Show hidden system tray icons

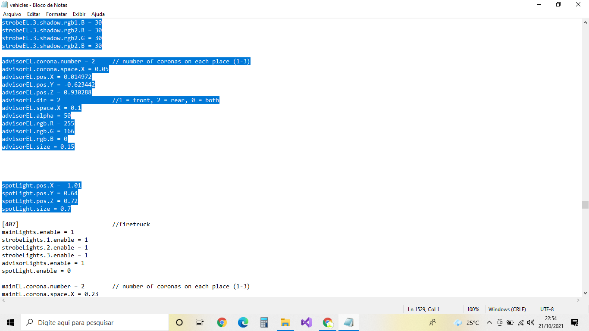[x=489, y=322]
